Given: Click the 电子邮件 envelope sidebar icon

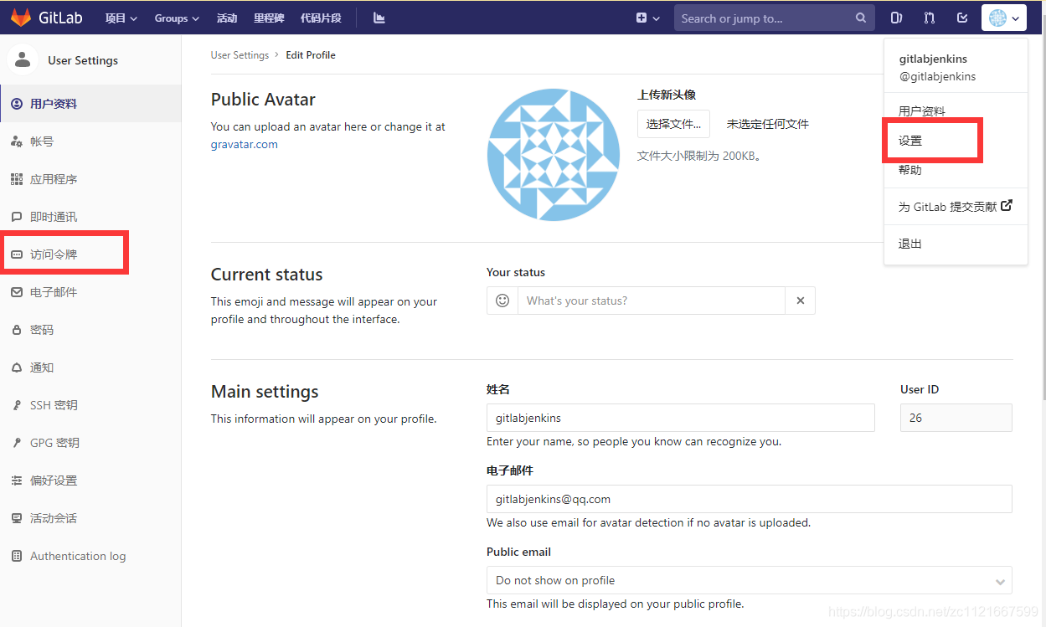Looking at the screenshot, I should (17, 292).
